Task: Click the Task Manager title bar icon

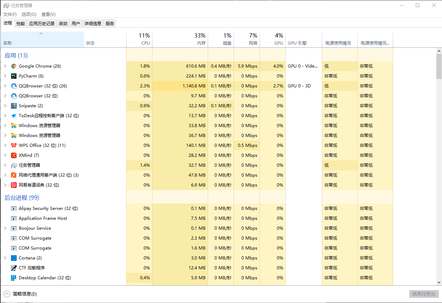Action: pyautogui.click(x=6, y=6)
